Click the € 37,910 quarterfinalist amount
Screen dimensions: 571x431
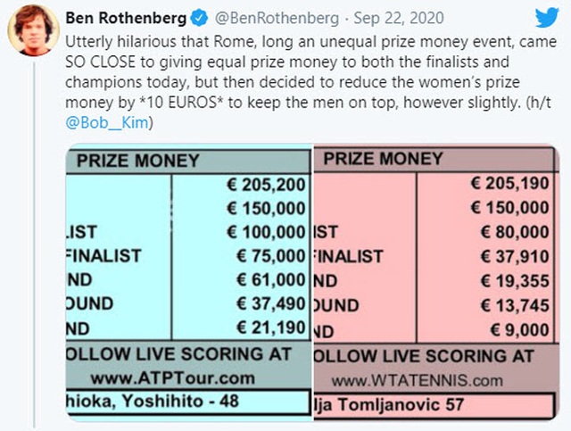point(515,257)
